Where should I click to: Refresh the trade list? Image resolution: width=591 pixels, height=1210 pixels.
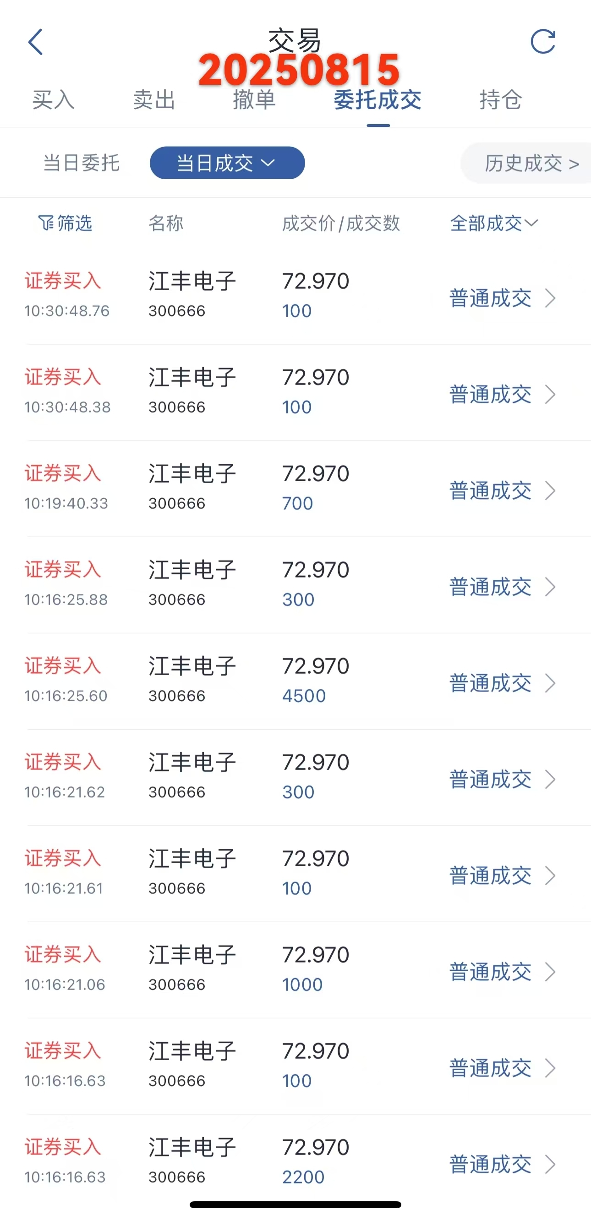tap(543, 41)
